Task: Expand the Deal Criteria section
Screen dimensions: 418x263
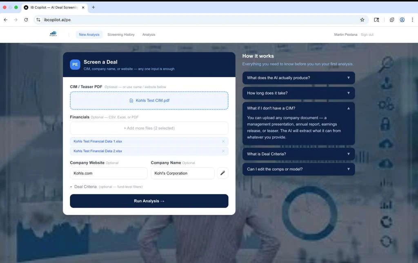Action: click(x=106, y=187)
